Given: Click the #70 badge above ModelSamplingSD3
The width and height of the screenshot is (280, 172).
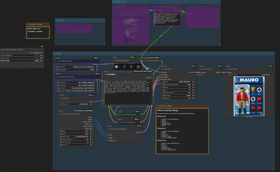Looking at the screenshot, I should click(x=133, y=57).
